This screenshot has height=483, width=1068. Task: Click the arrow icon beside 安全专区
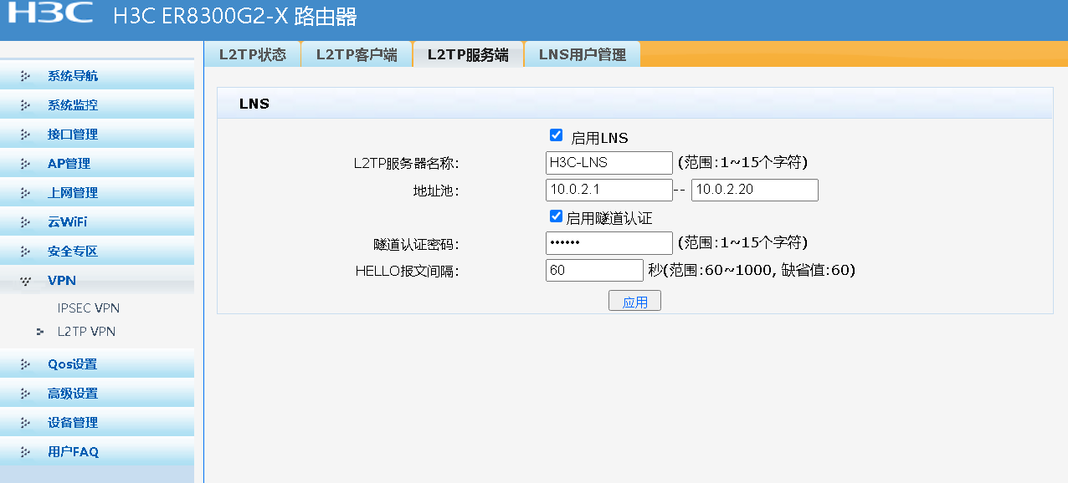click(26, 252)
